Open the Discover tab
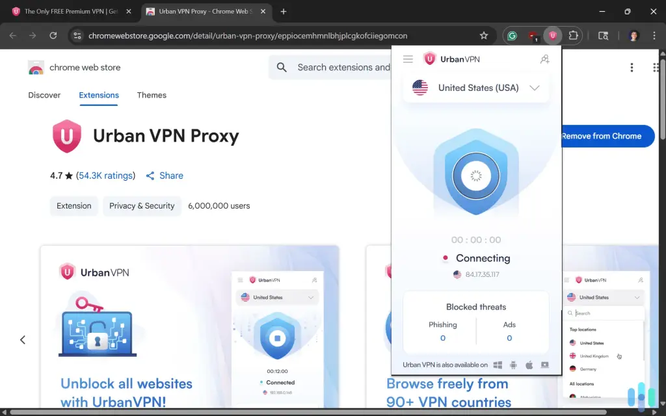This screenshot has height=416, width=666. (44, 95)
